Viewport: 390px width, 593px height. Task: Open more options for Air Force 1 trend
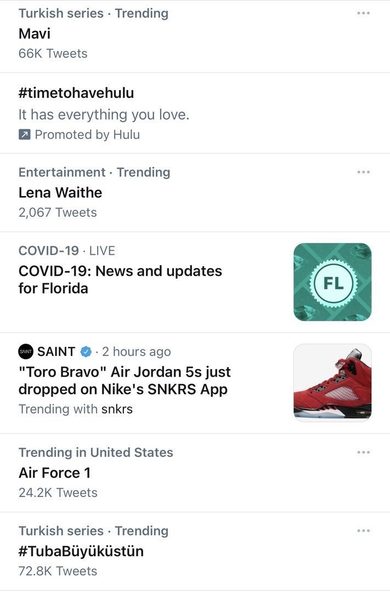[x=363, y=452]
